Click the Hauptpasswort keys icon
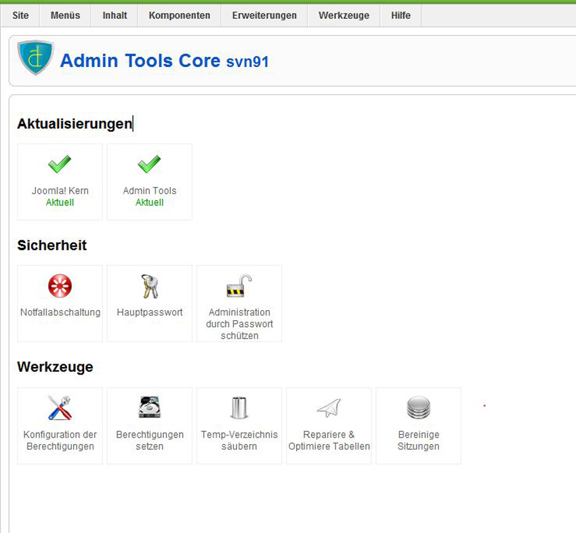The height and width of the screenshot is (533, 576). pos(150,286)
